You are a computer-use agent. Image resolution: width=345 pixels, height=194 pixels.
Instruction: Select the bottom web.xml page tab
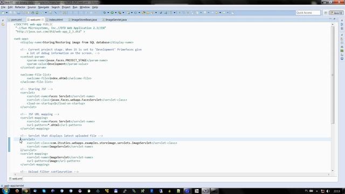point(16,179)
